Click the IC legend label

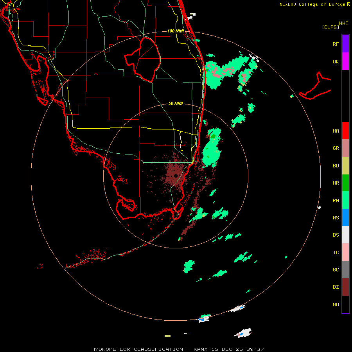[336, 252]
